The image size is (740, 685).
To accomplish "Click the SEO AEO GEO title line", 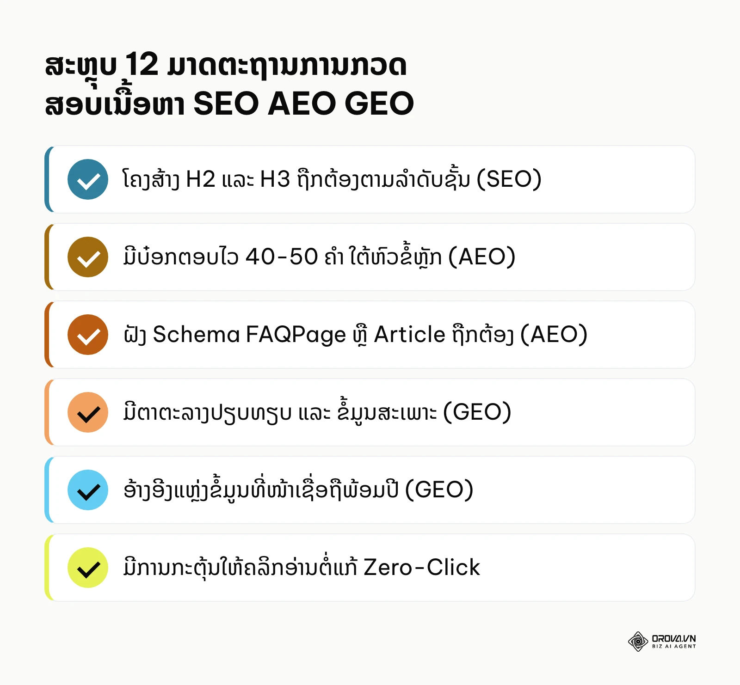I will [229, 104].
